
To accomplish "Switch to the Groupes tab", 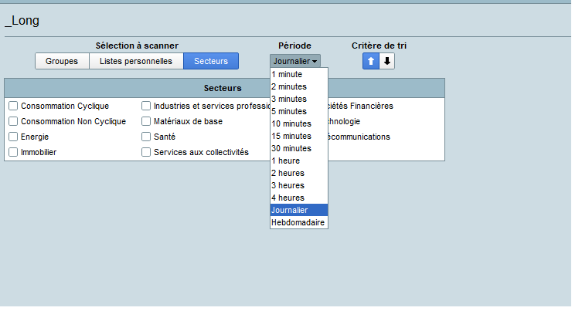I will click(x=62, y=61).
